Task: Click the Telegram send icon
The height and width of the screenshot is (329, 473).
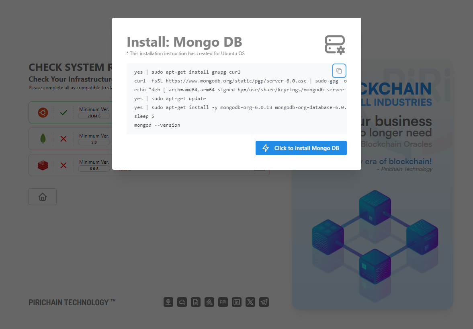Action: point(264,302)
